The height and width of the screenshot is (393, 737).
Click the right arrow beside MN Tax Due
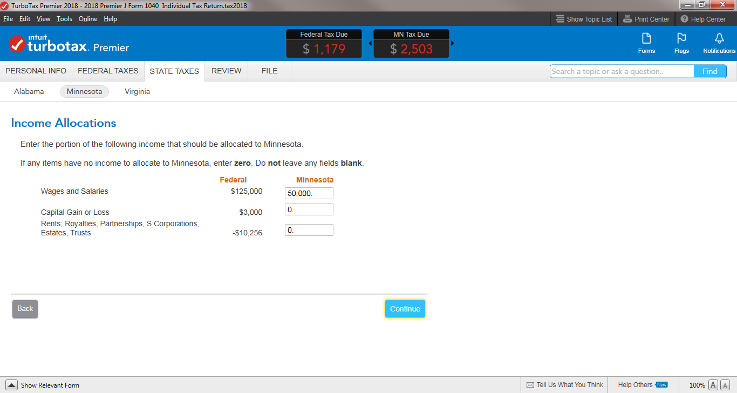point(453,43)
